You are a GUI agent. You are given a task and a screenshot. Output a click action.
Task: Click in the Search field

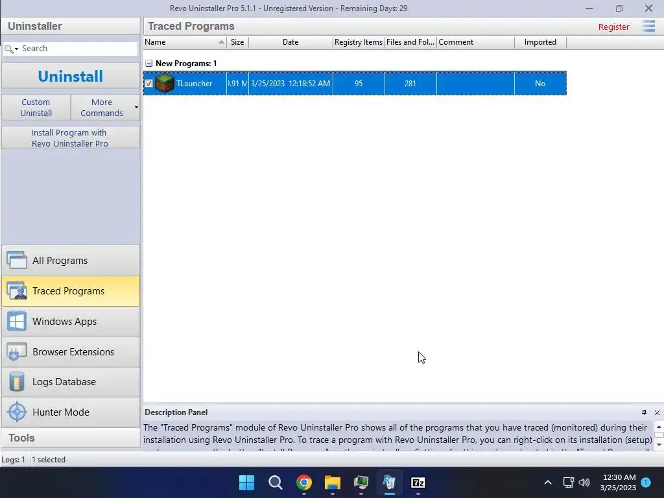pyautogui.click(x=78, y=49)
